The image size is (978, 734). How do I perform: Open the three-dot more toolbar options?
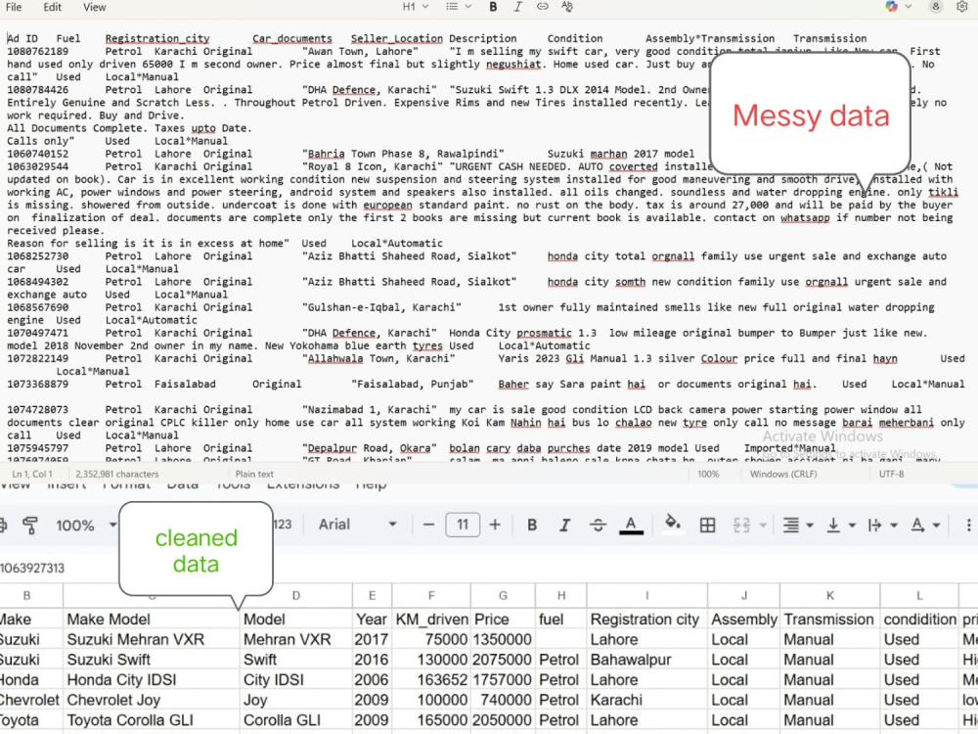968,525
